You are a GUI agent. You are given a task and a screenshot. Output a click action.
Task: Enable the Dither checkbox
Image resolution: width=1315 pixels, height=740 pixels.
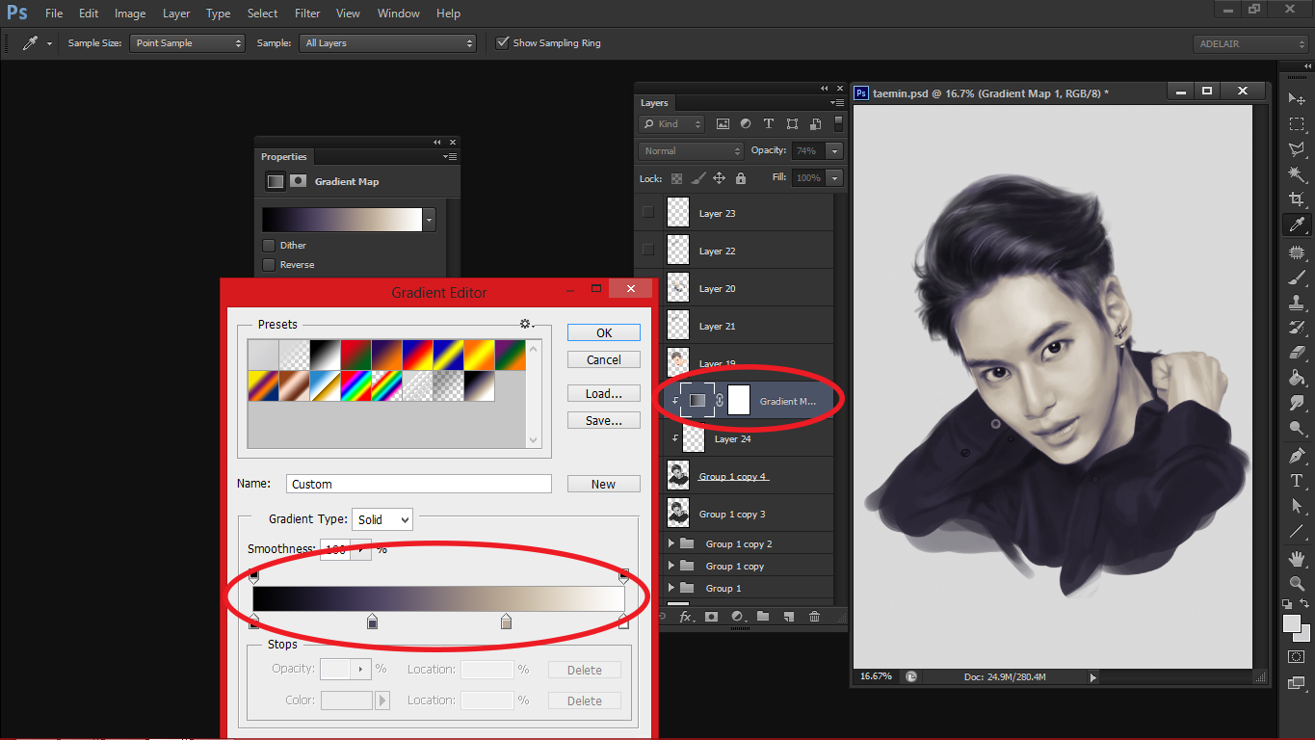pos(269,246)
